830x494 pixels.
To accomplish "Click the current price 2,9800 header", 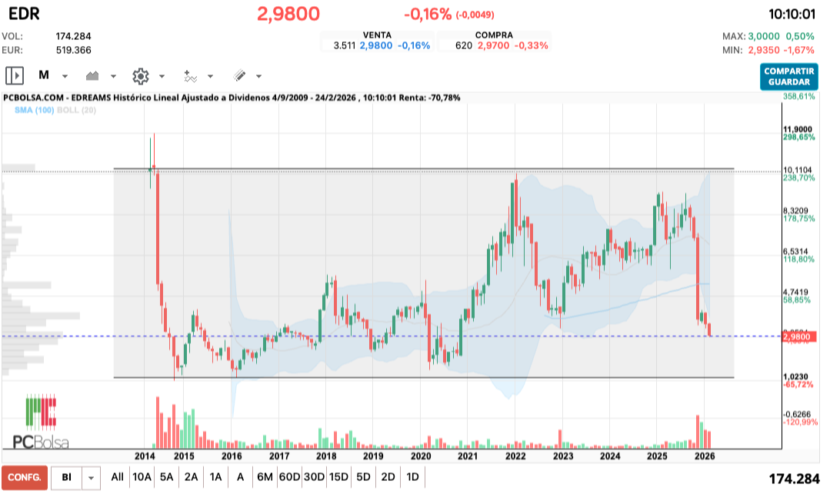I will point(288,14).
